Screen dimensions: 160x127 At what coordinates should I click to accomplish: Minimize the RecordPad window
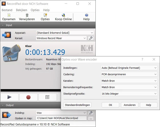(66, 4)
